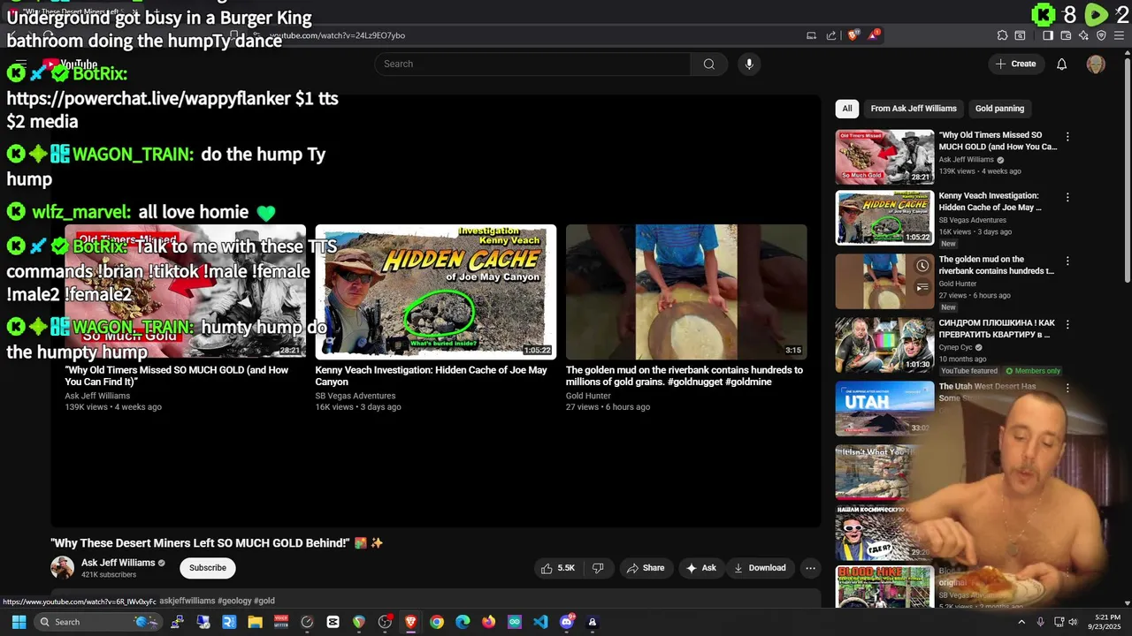Click the Windows taskbar Search box
This screenshot has height=636, width=1132.
[x=97, y=622]
